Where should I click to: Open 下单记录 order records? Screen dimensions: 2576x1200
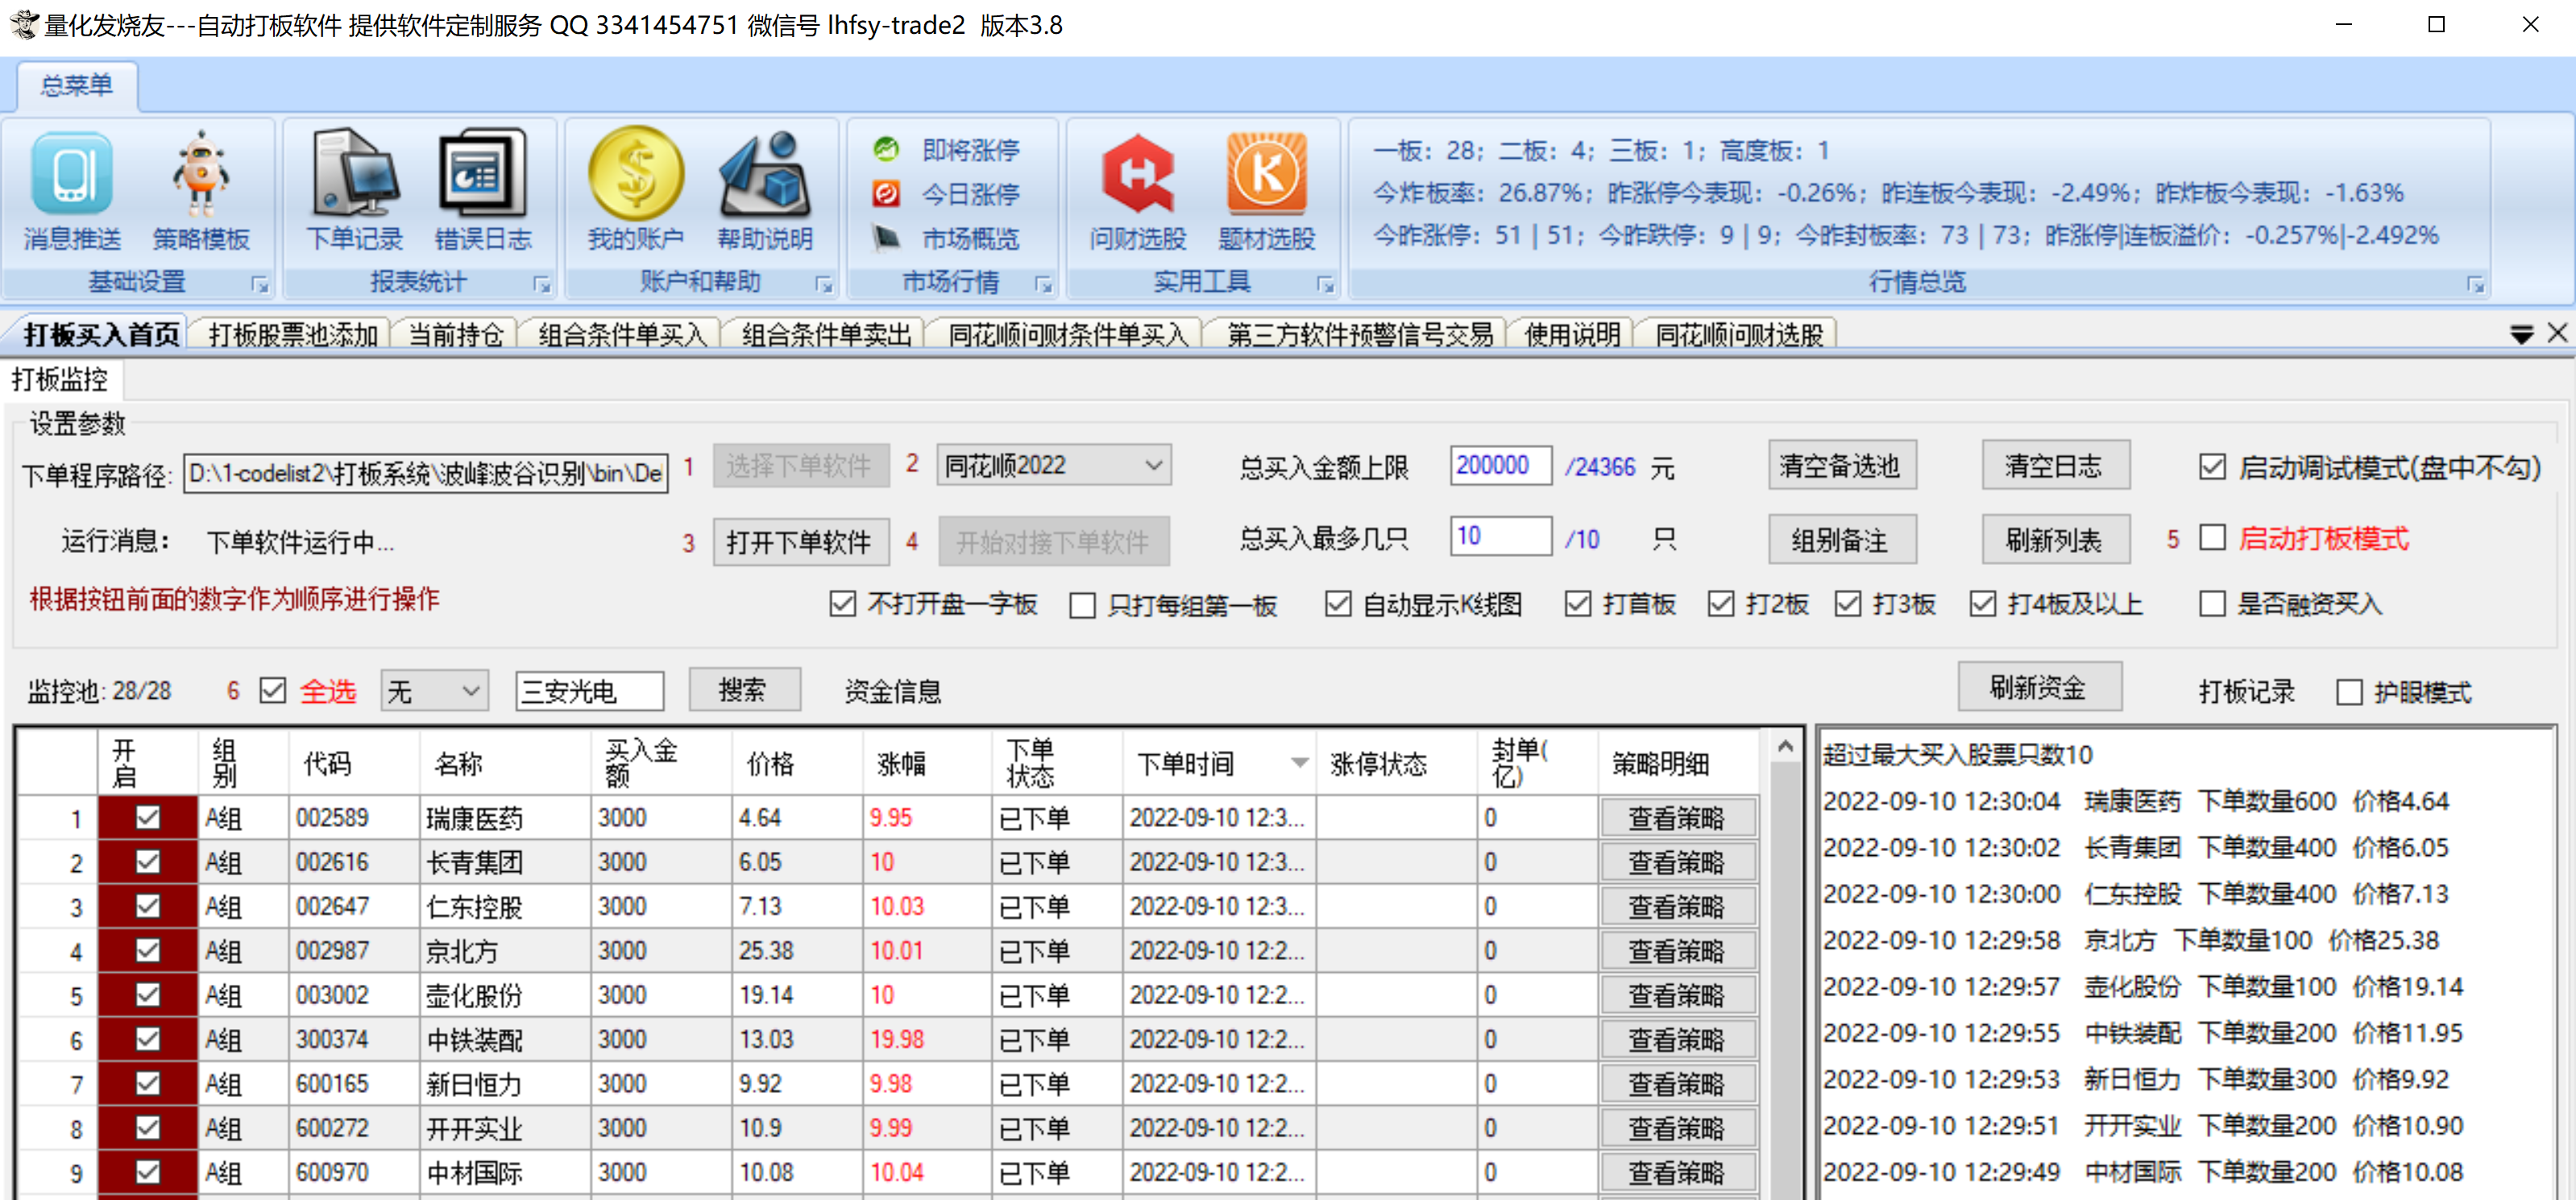354,193
